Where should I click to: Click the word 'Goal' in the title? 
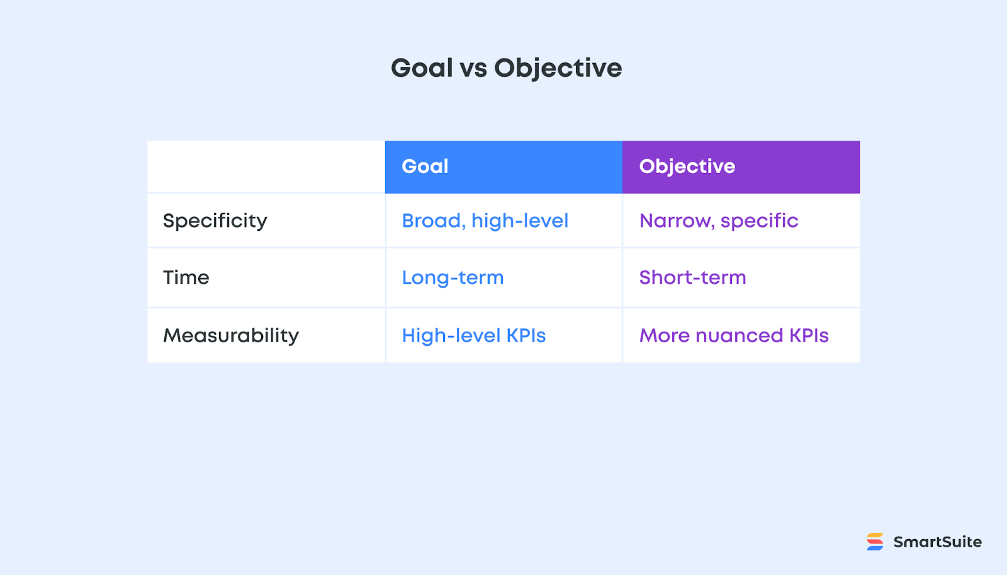[422, 68]
